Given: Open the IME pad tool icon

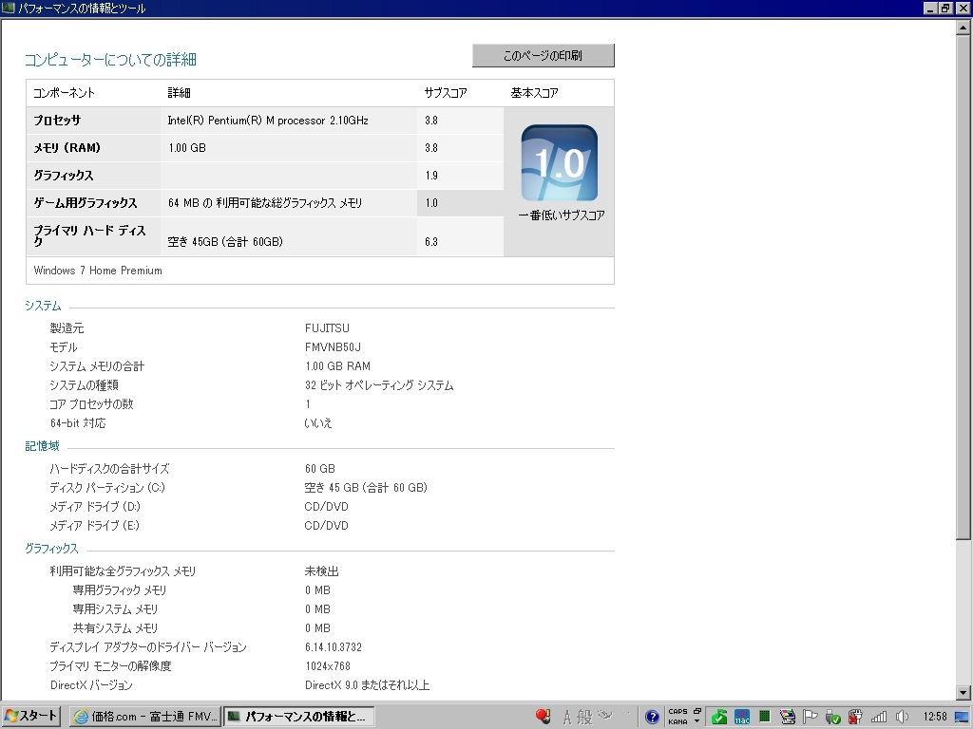Looking at the screenshot, I should (x=605, y=716).
